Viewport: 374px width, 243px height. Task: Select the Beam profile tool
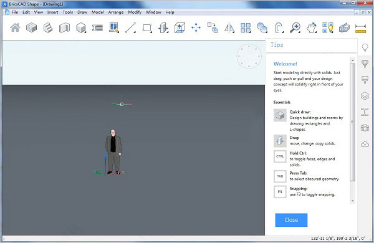tap(97, 28)
